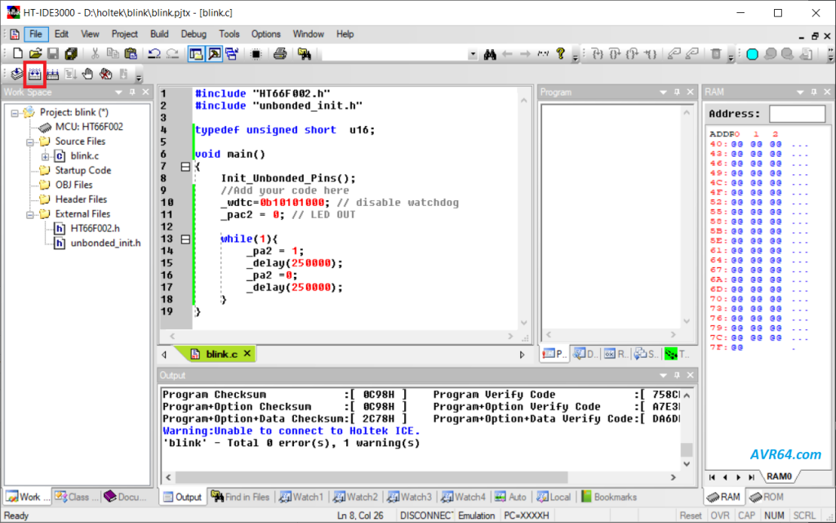The image size is (836, 523).
Task: Click the binoculars Find icon
Action: tap(490, 54)
